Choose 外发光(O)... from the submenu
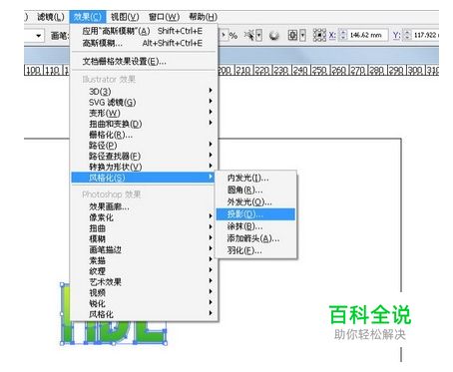 click(x=255, y=202)
